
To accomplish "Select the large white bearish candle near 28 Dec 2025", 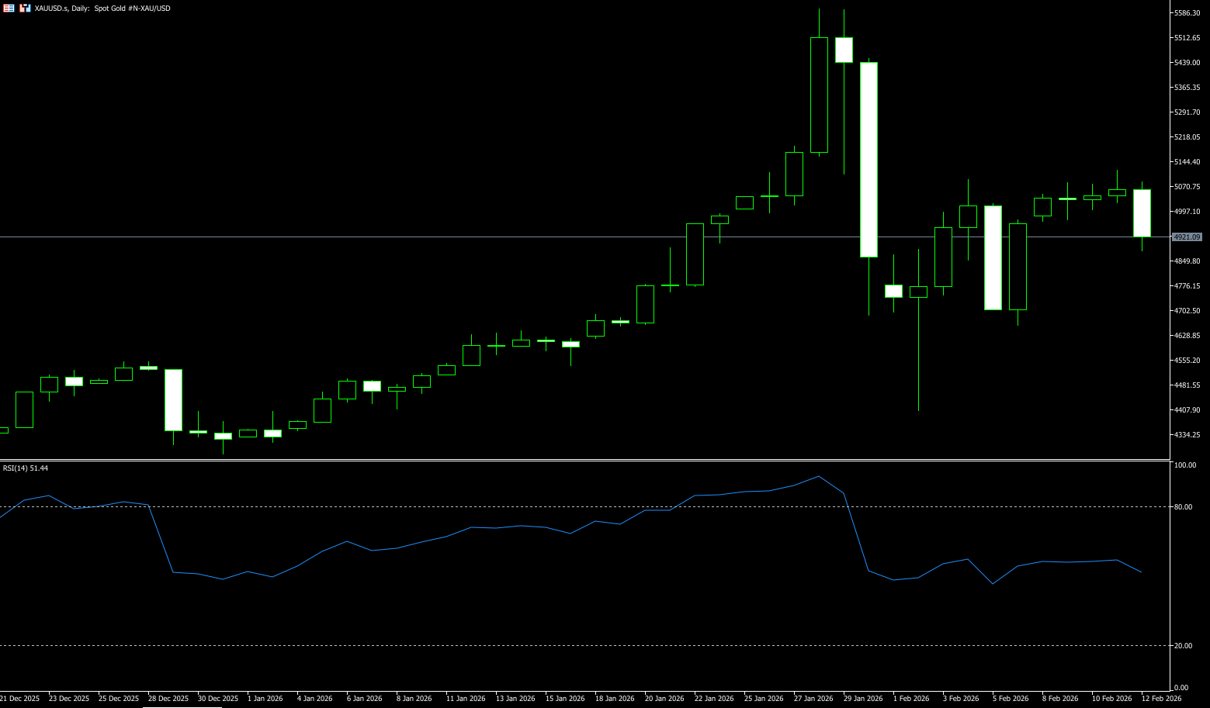I will 173,400.
